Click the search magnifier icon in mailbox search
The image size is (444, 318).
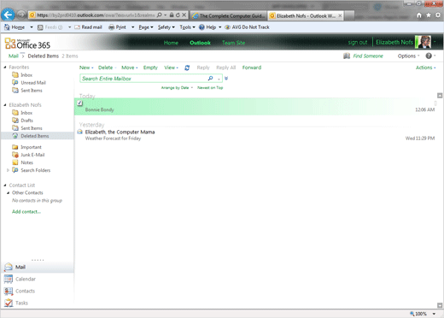pyautogui.click(x=210, y=79)
